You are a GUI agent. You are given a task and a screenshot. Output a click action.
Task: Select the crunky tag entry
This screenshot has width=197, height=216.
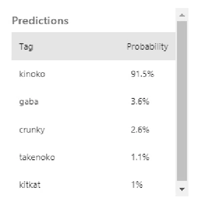tap(32, 130)
